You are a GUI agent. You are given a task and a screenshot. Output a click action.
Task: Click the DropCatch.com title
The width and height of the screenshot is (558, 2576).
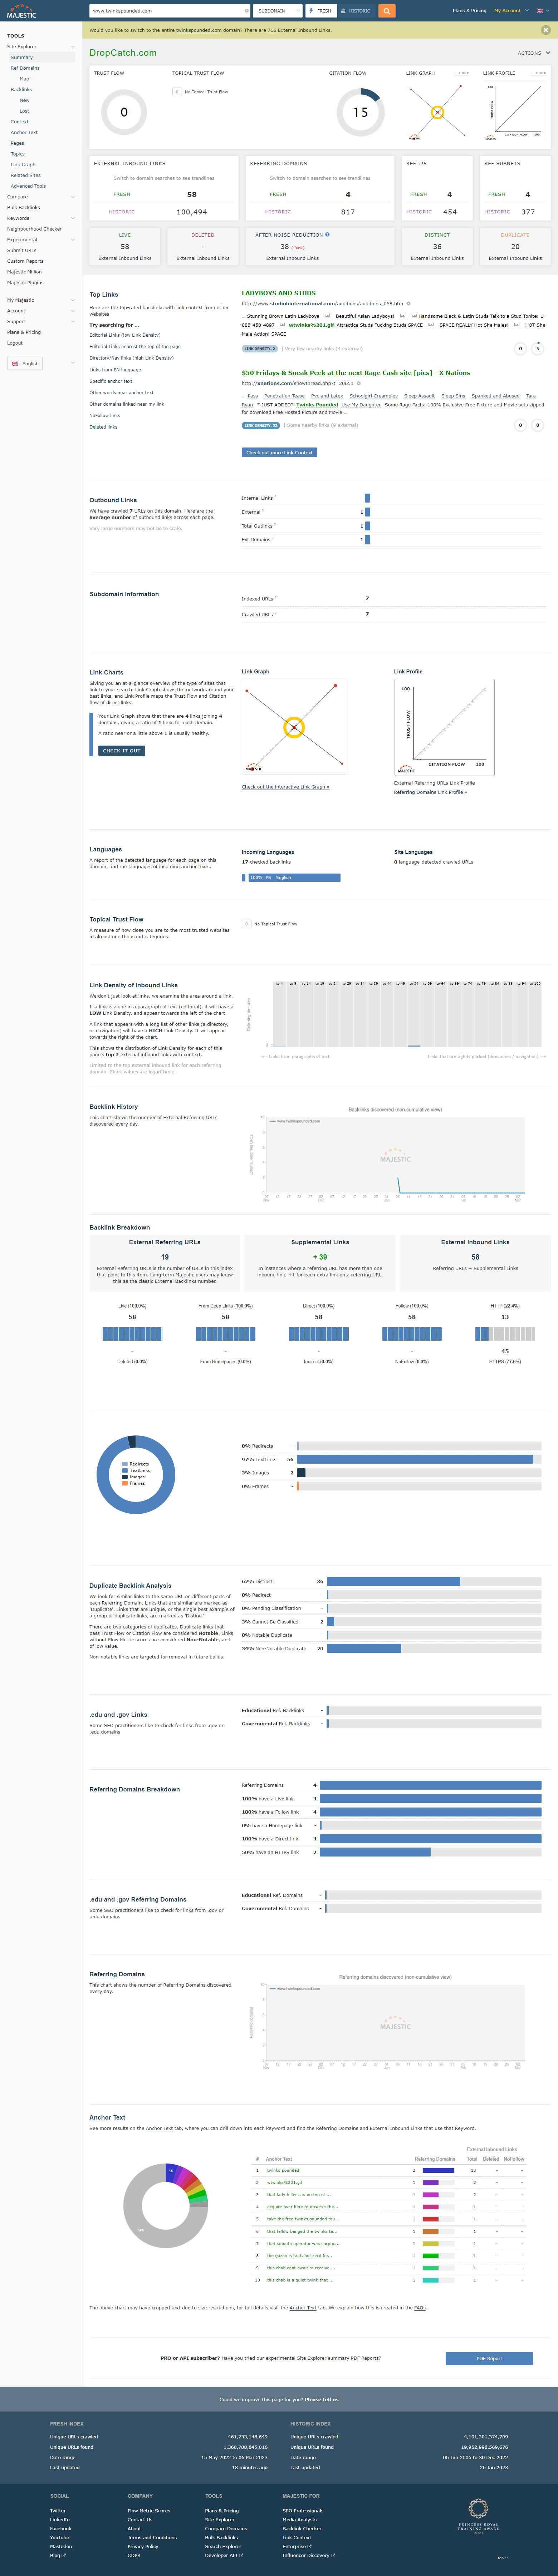[x=123, y=53]
